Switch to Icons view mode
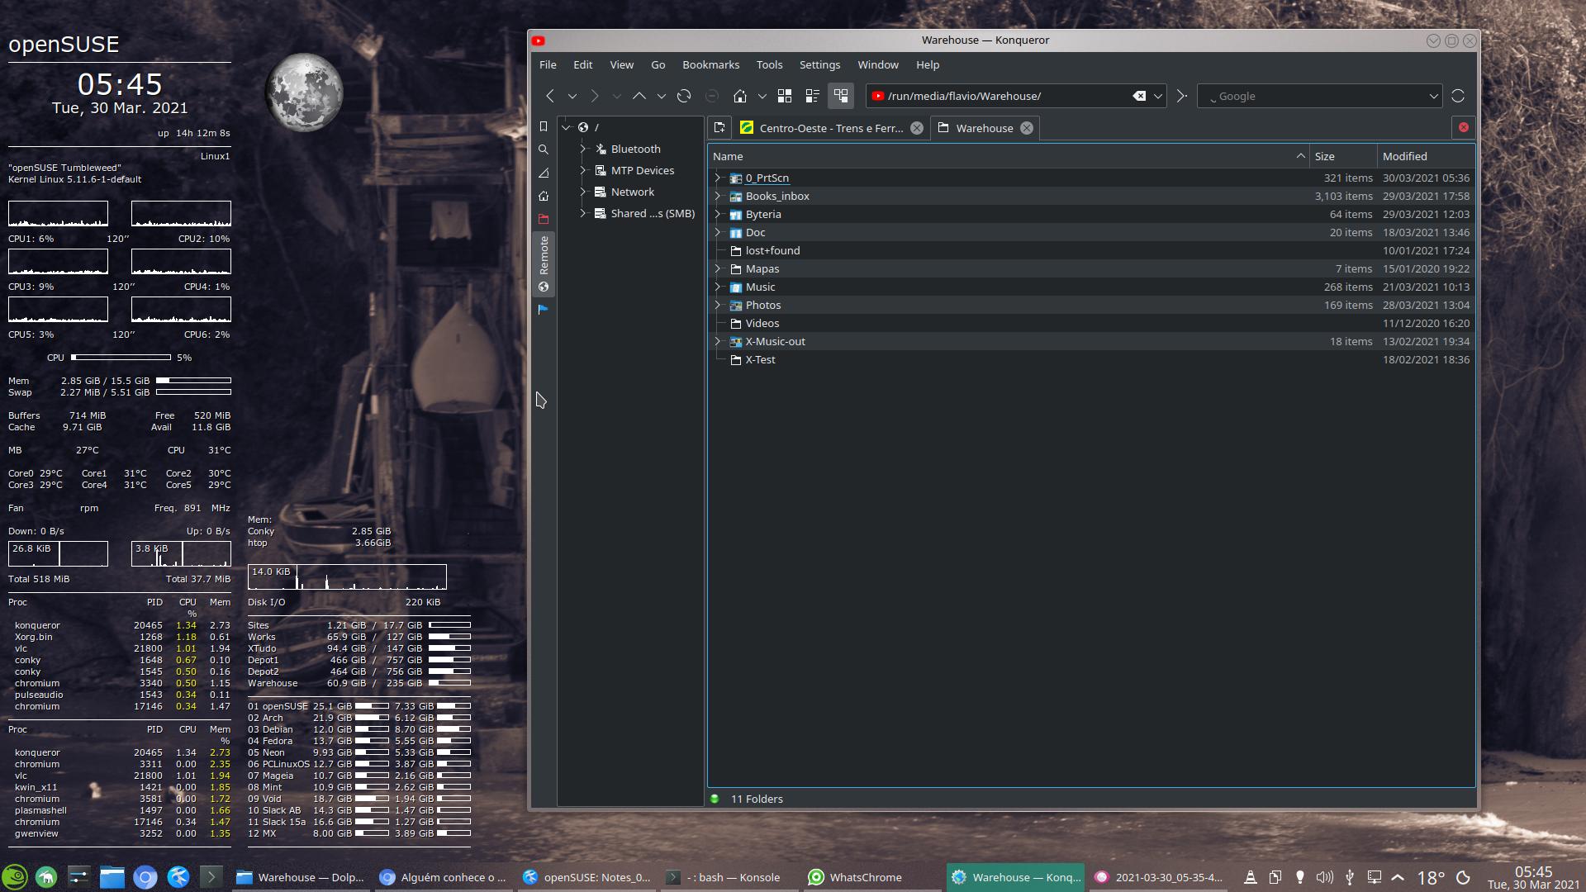Image resolution: width=1586 pixels, height=892 pixels. pos(785,96)
